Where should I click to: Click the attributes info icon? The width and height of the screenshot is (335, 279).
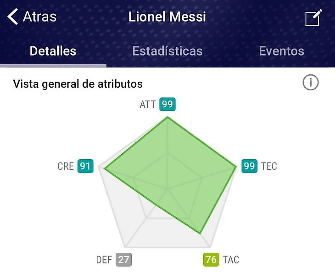(x=311, y=83)
